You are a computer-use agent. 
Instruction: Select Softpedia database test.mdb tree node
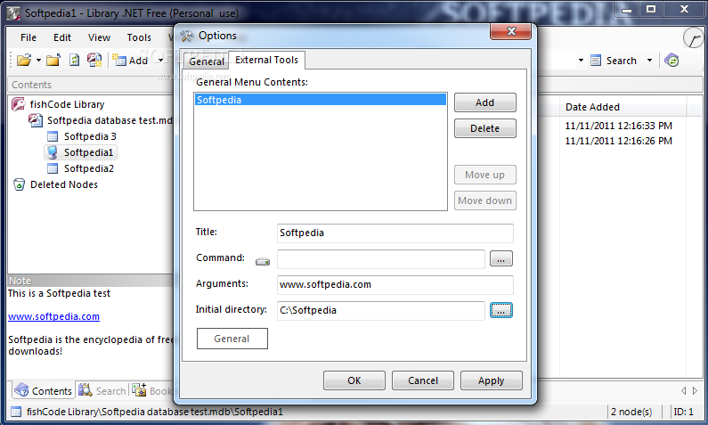[x=110, y=120]
